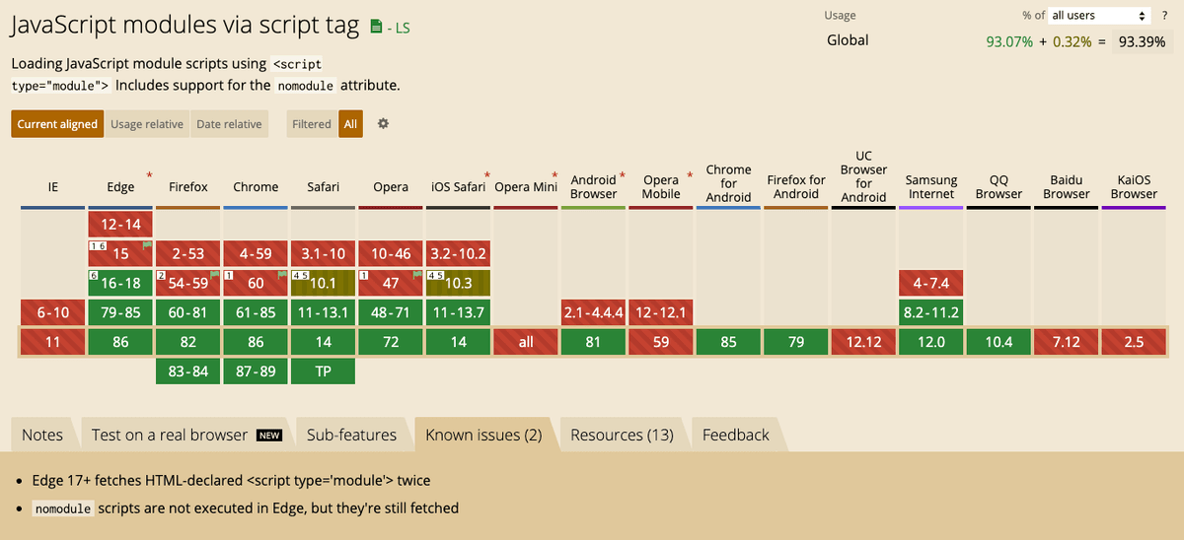The width and height of the screenshot is (1184, 540).
Task: Open the all users dropdown
Action: (1100, 16)
